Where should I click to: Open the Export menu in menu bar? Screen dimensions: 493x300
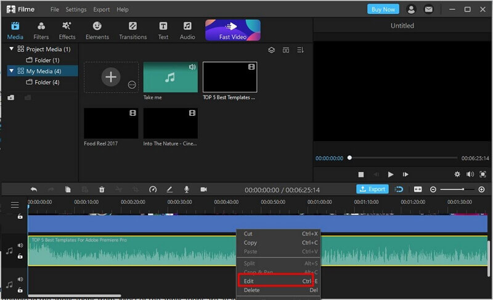[x=101, y=9]
